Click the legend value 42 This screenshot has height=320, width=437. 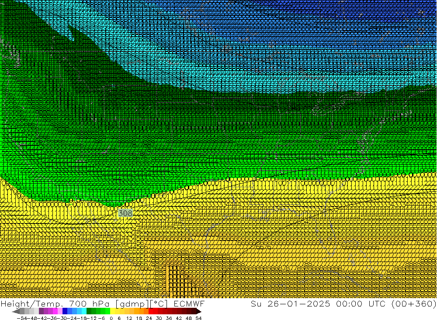click(179, 318)
